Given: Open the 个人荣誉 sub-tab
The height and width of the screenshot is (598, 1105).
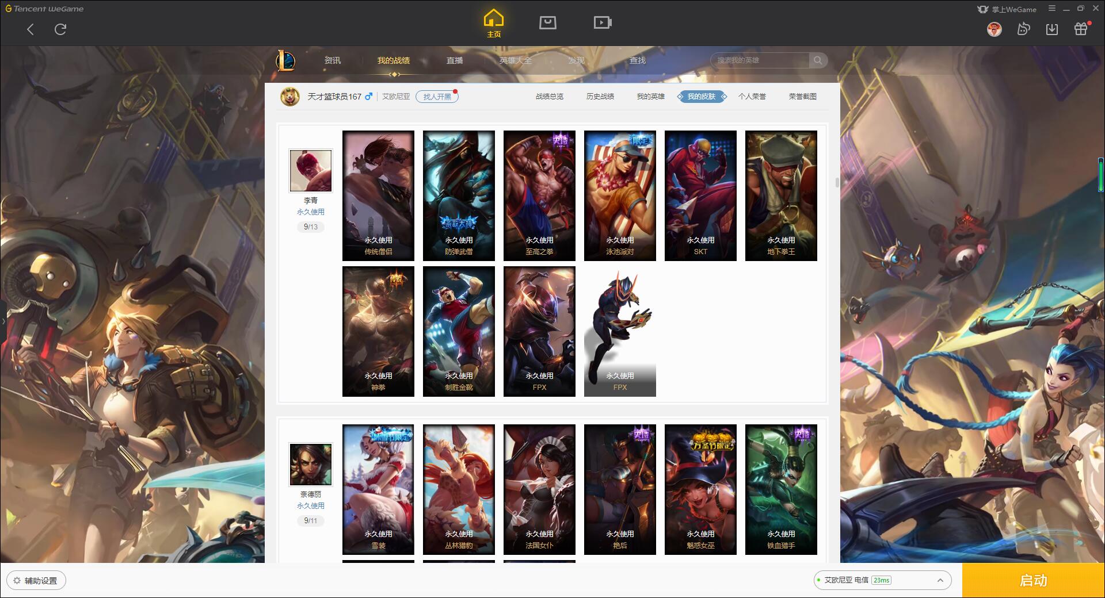Looking at the screenshot, I should (x=752, y=97).
